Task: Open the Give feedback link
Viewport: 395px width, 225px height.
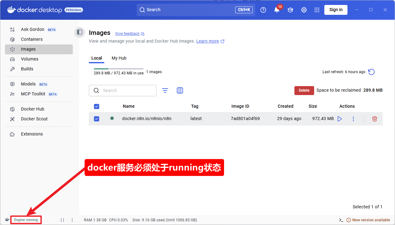Action: click(127, 34)
